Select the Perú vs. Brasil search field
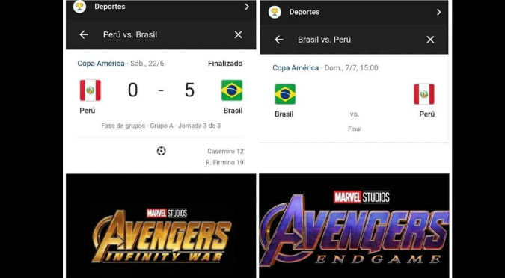Viewport: 505px width, 278px height. [x=161, y=34]
